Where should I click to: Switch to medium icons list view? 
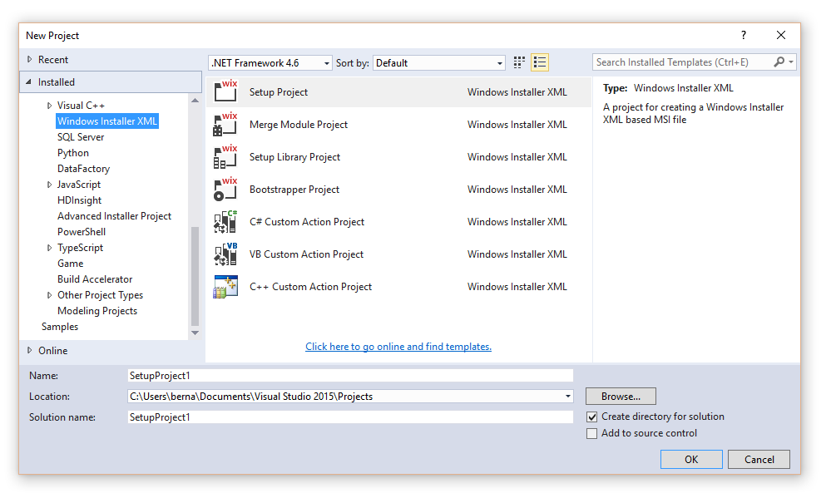(540, 62)
